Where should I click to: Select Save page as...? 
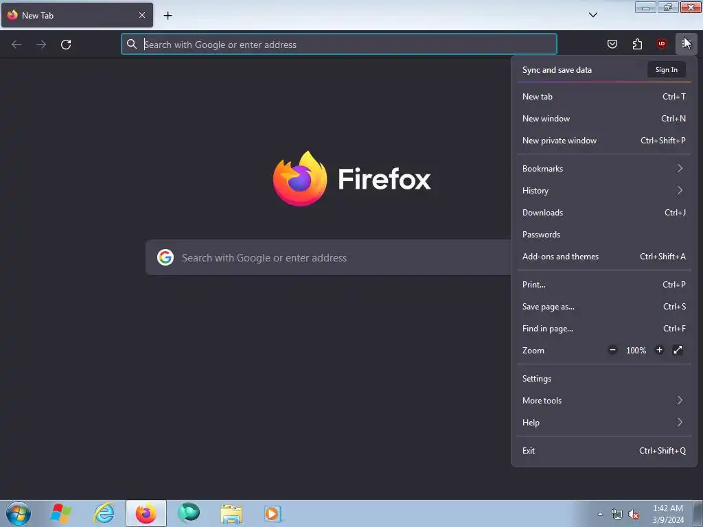(604, 307)
